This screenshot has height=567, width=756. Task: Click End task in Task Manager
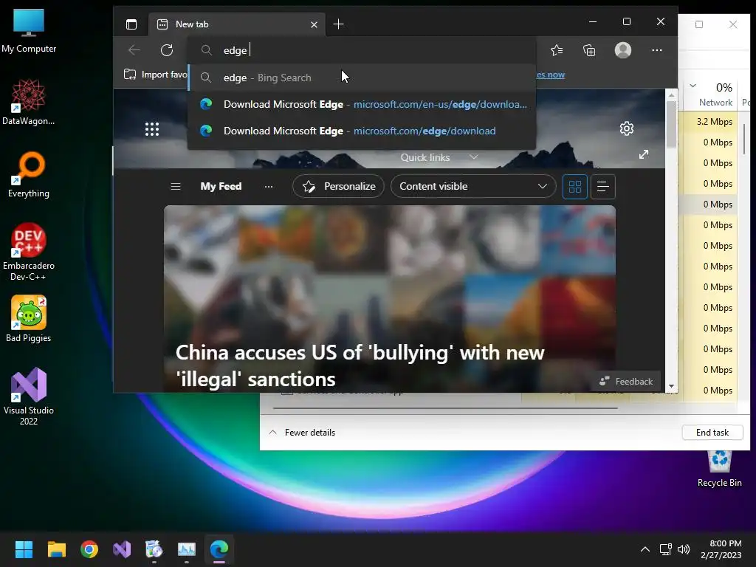712,433
